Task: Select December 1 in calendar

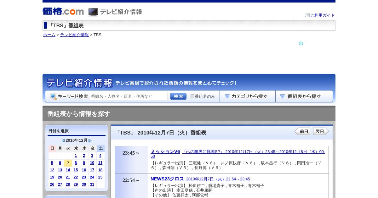Action: [76, 156]
